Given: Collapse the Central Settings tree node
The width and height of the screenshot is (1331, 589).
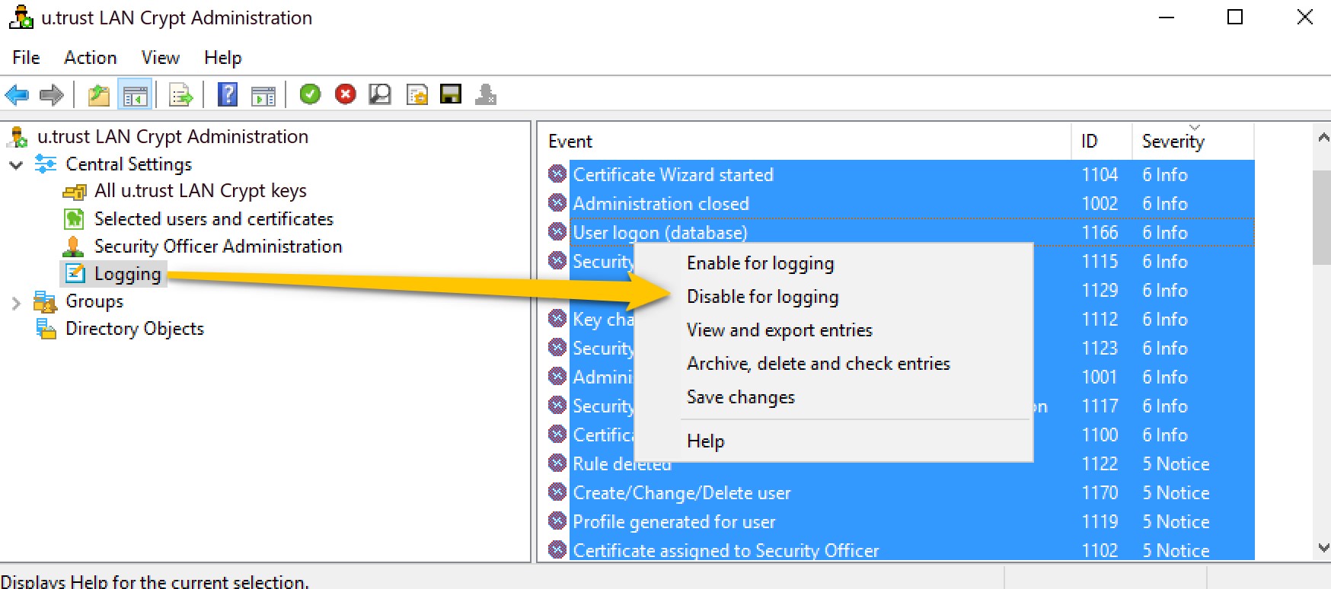Looking at the screenshot, I should pos(16,164).
